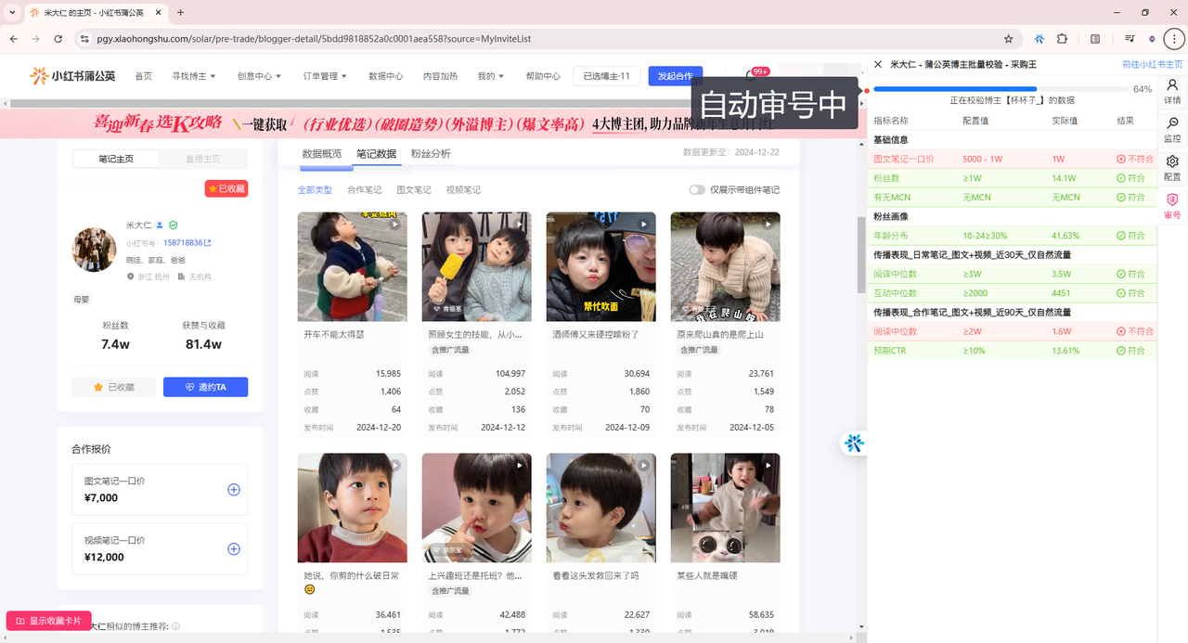The image size is (1188, 643).
Task: Filter notes by 视频笔记
Action: click(x=463, y=190)
